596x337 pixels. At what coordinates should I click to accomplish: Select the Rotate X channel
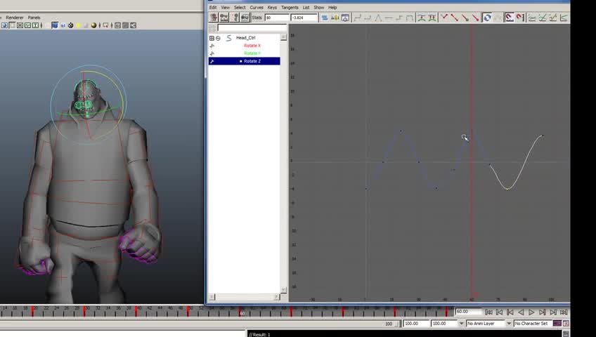coord(252,46)
